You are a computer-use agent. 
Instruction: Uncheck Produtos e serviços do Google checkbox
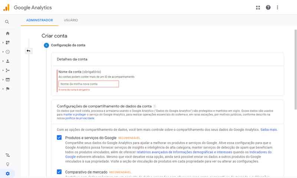click(59, 137)
